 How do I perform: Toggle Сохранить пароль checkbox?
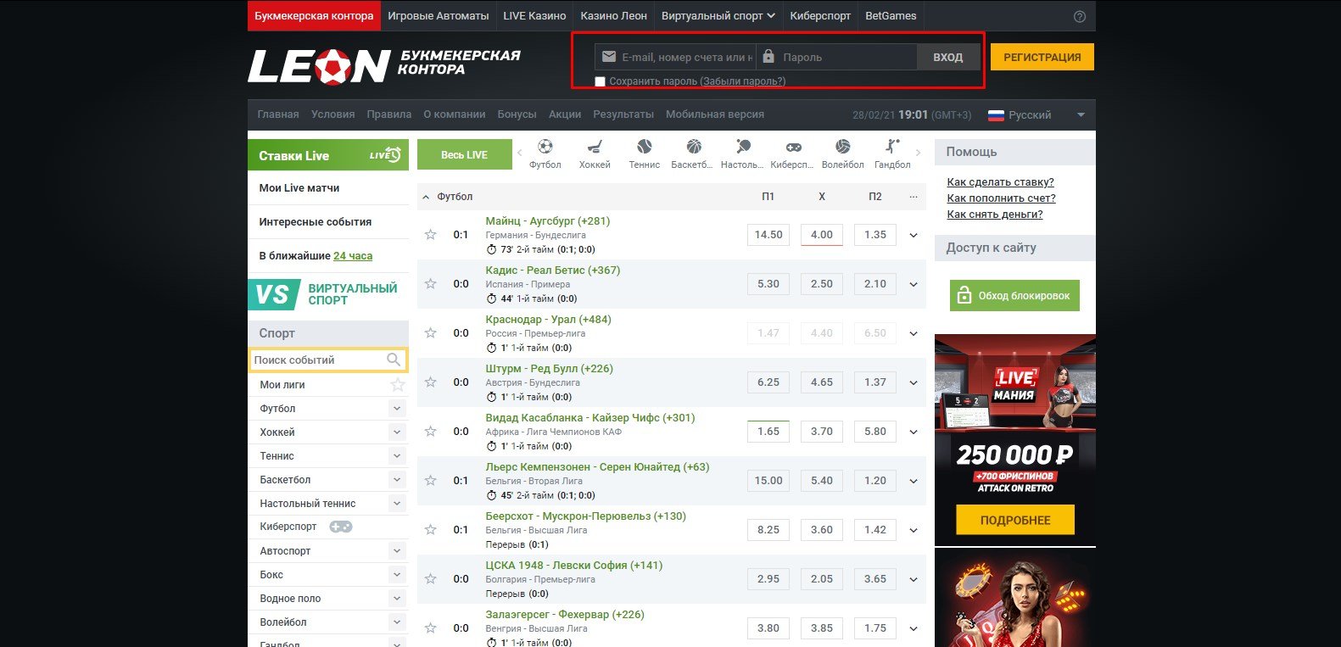601,82
